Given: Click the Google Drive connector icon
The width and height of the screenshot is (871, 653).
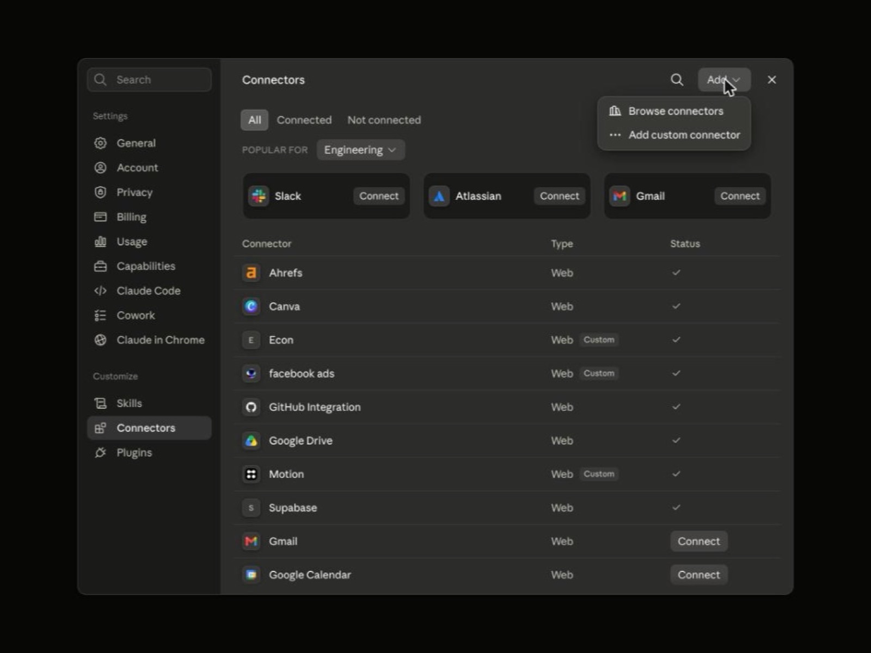Looking at the screenshot, I should point(251,441).
